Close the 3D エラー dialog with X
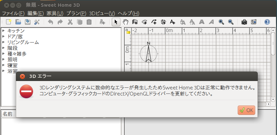The image size is (277, 135). pyautogui.click(x=22, y=77)
